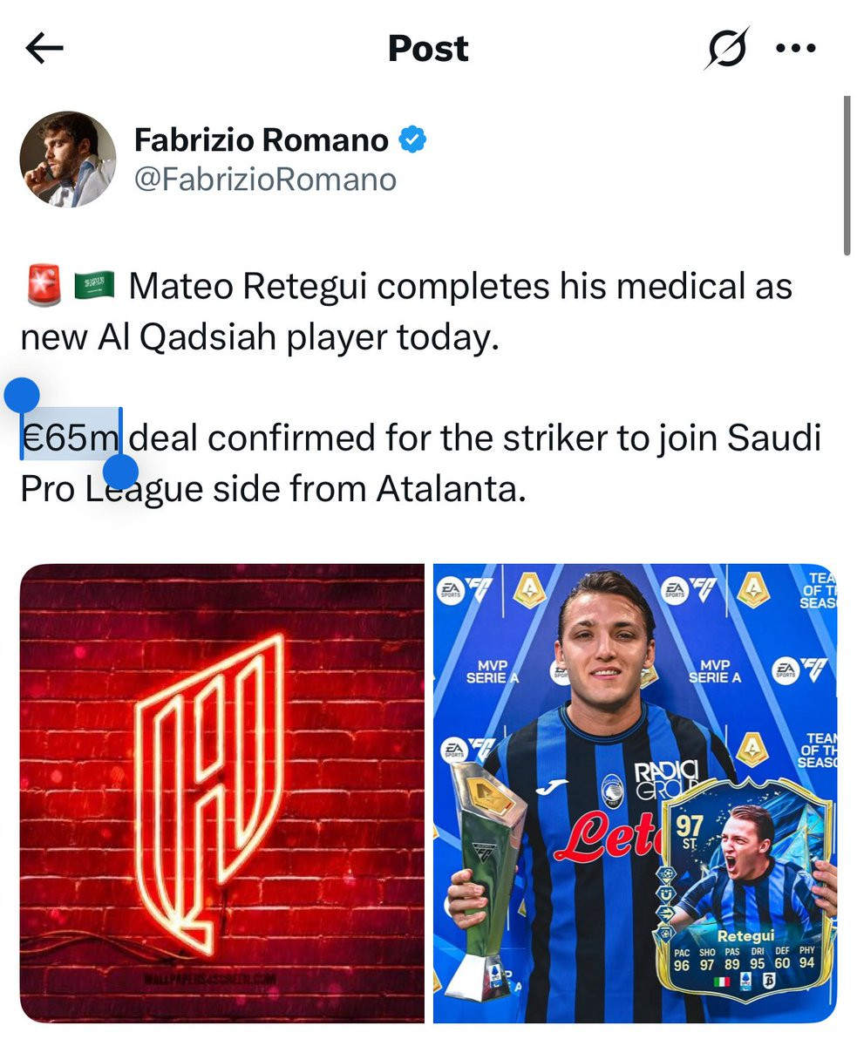857x1046 pixels.
Task: Open the neon Al Qadsiah logo image
Action: [x=221, y=793]
